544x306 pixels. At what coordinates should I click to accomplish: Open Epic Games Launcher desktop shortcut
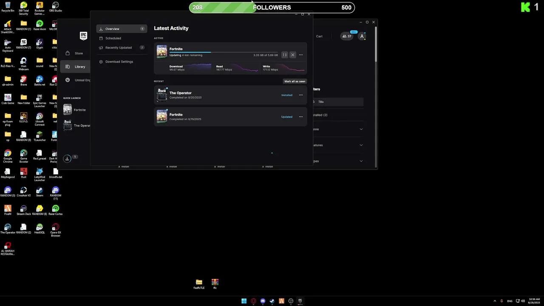pos(40,101)
